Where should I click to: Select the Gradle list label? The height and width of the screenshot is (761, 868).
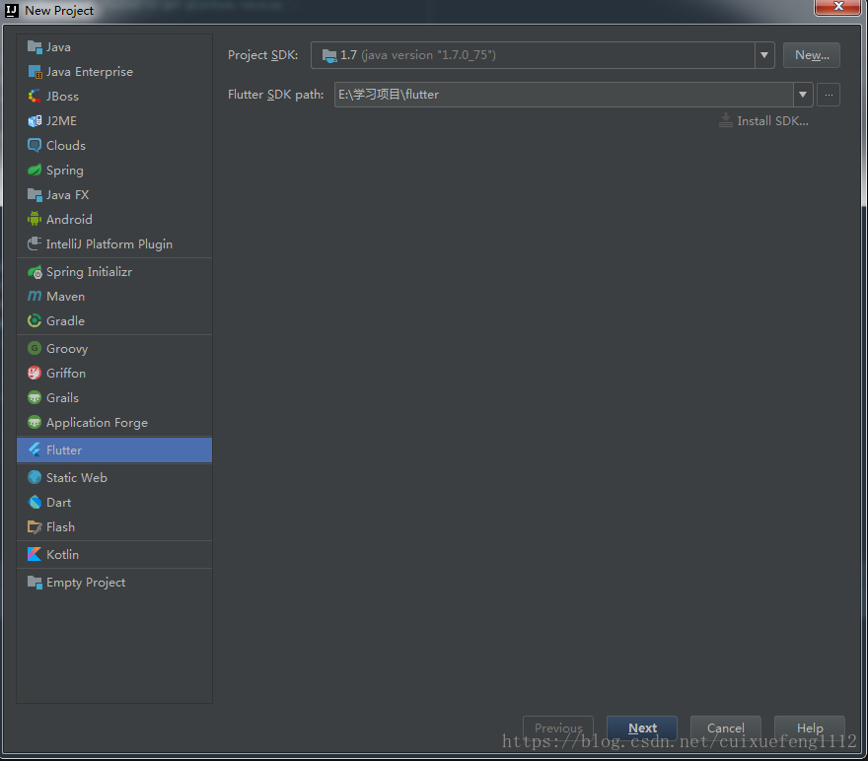click(65, 320)
